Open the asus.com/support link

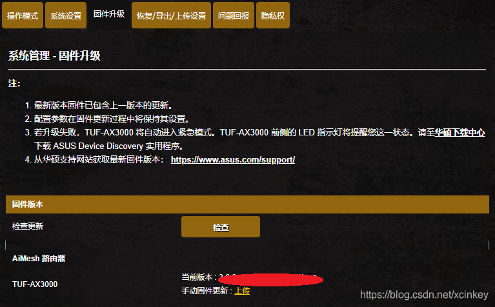click(x=233, y=160)
